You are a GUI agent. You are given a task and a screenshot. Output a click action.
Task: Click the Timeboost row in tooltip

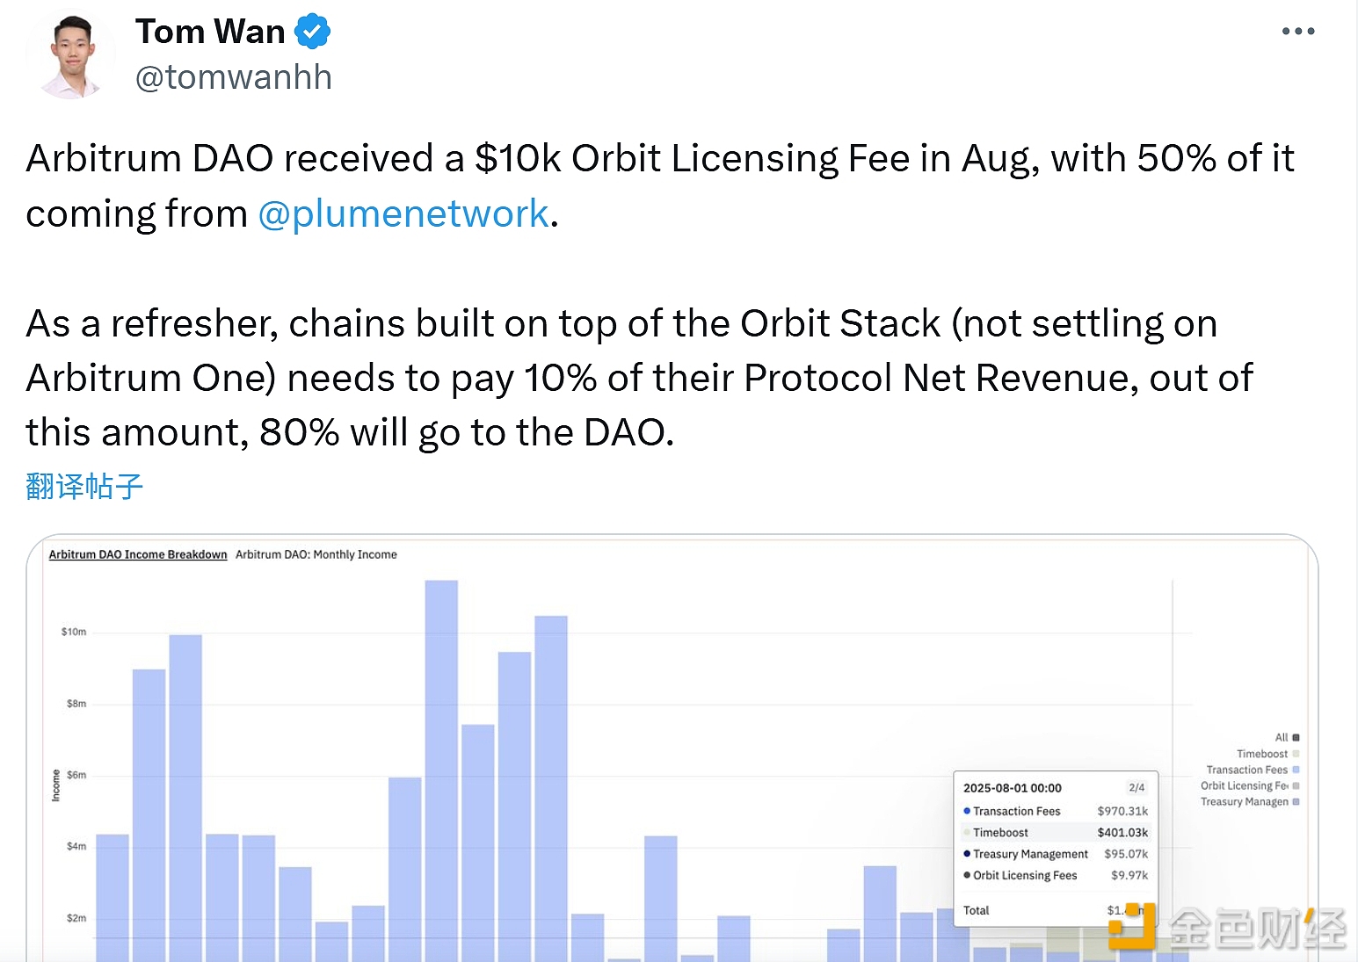click(1055, 833)
